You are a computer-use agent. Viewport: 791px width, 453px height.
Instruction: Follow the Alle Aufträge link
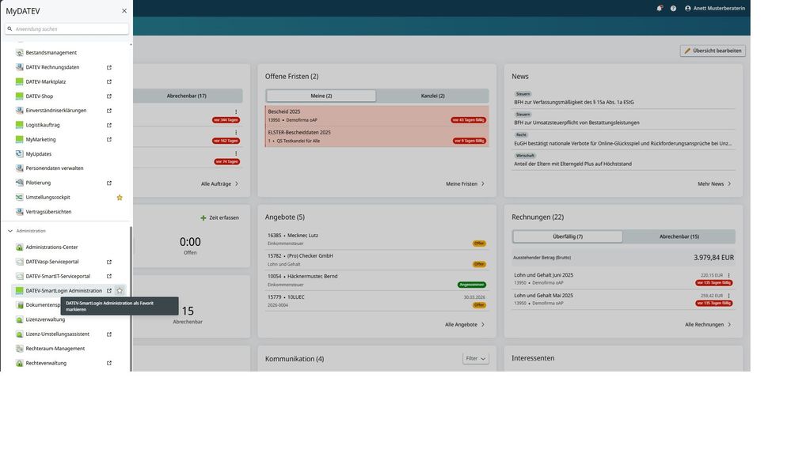(219, 184)
